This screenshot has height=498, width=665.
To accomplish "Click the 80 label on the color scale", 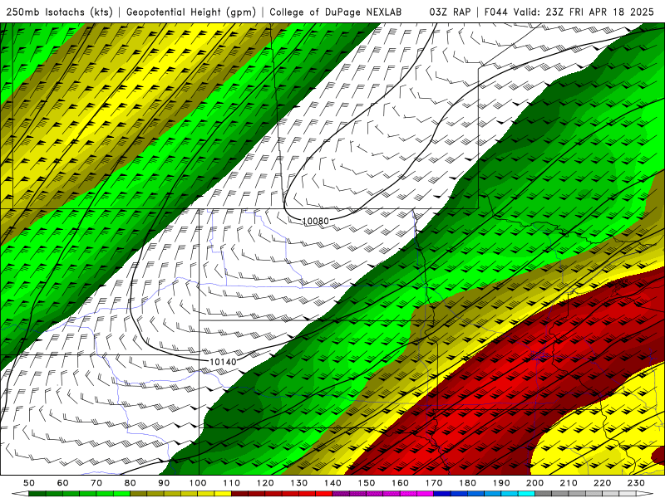I will pyautogui.click(x=131, y=483).
